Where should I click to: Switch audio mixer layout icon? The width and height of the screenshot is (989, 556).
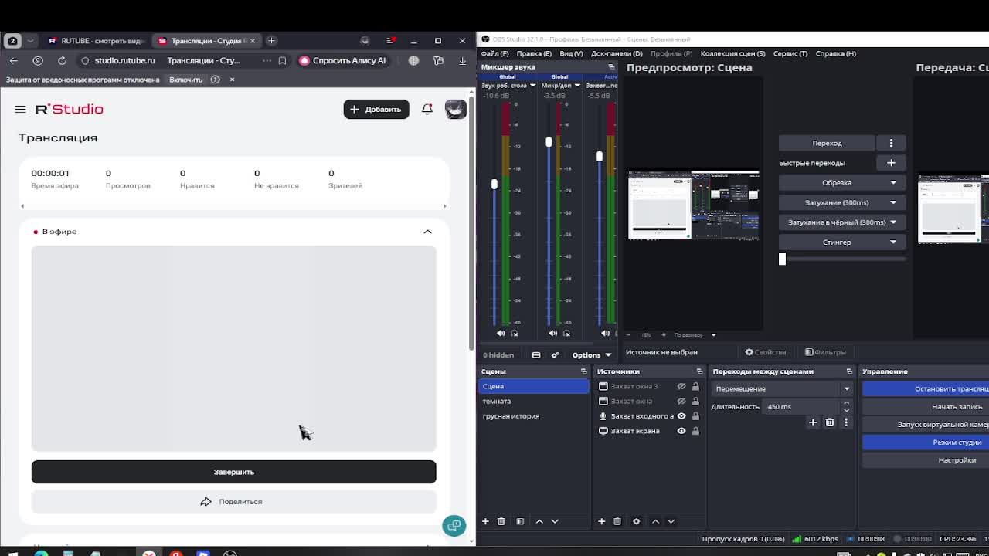point(536,355)
